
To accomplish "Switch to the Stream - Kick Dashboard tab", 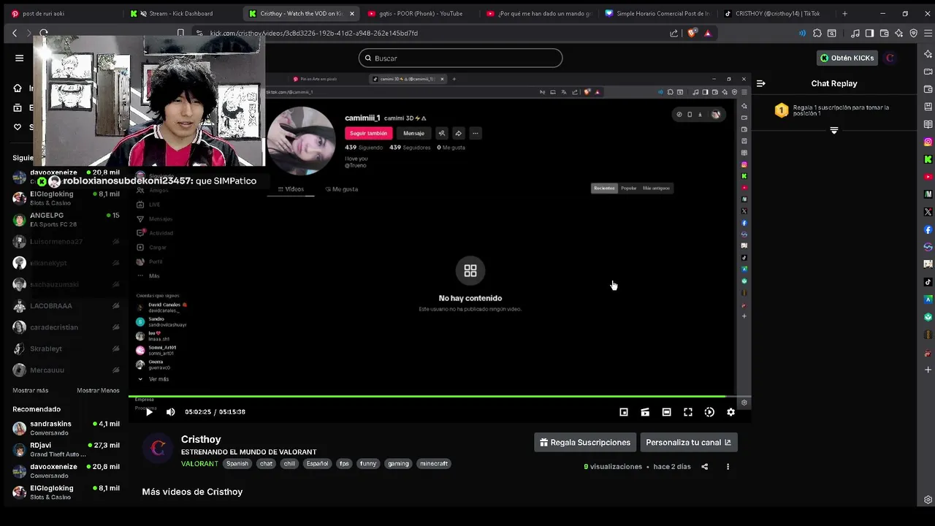I will (x=180, y=13).
